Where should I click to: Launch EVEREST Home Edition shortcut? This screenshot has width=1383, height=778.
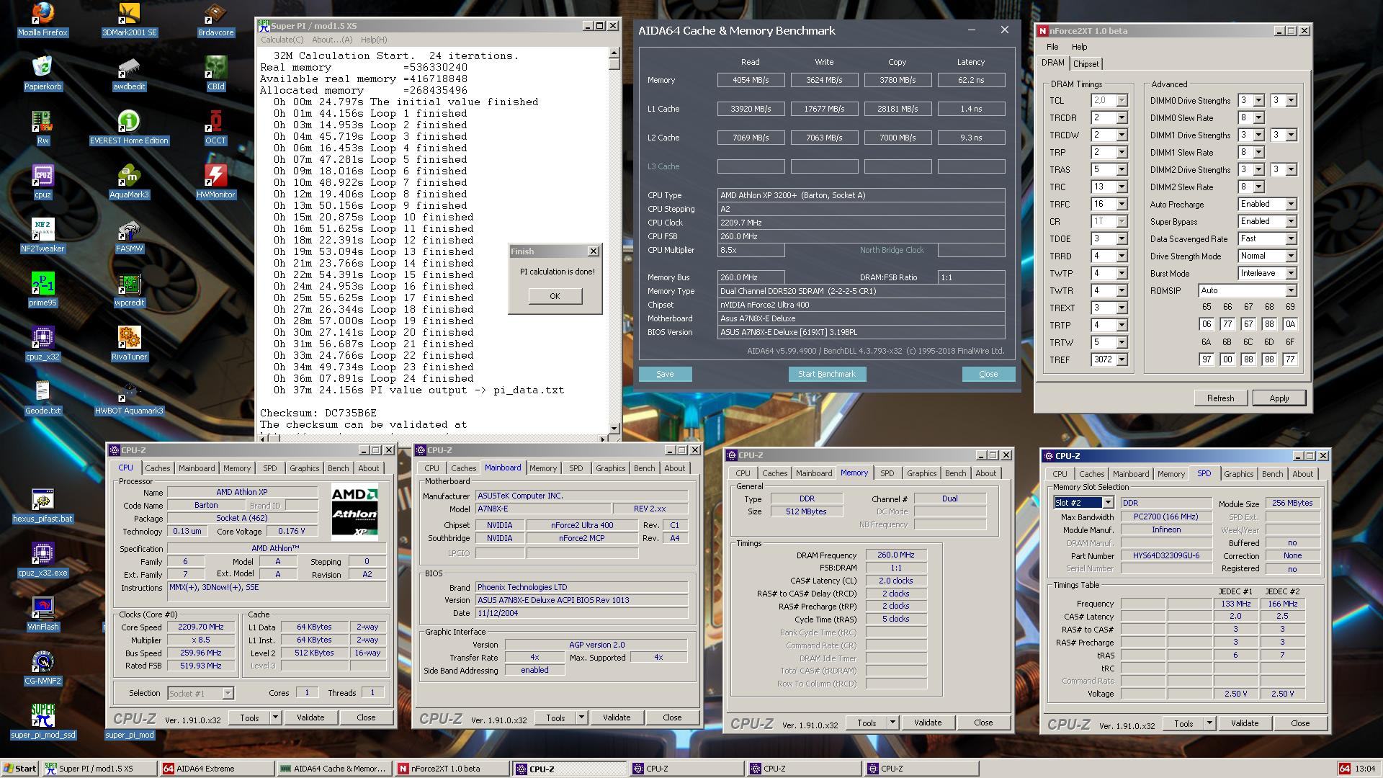pyautogui.click(x=129, y=128)
